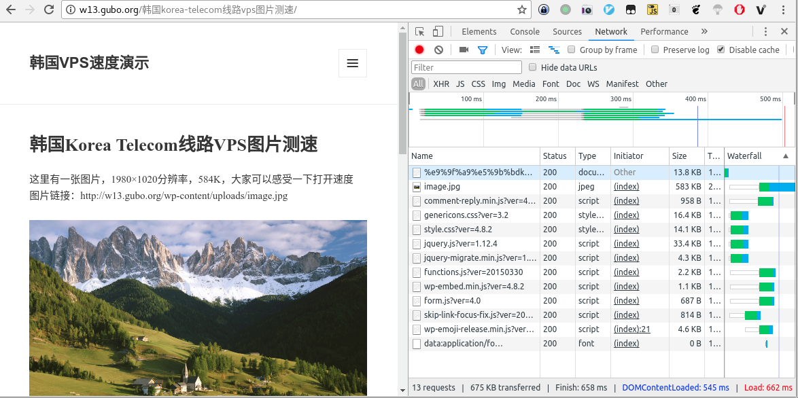This screenshot has width=798, height=398.
Task: Expand more DevTools tabs chevron
Action: [x=704, y=31]
